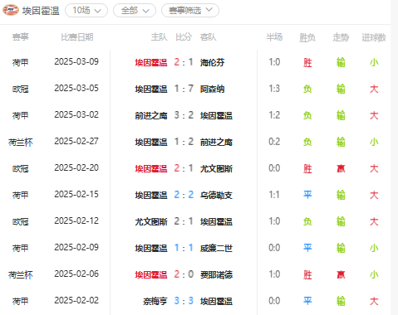398x315 pixels.
Task: Open away team 埃因霍温 in 奈梅亨 row
Action: tap(216, 301)
